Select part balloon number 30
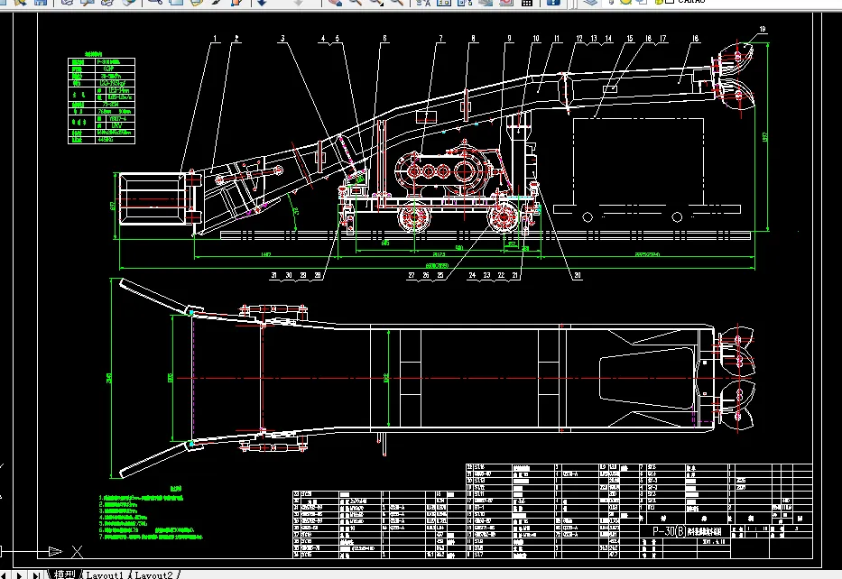The height and width of the screenshot is (579, 842). click(289, 275)
